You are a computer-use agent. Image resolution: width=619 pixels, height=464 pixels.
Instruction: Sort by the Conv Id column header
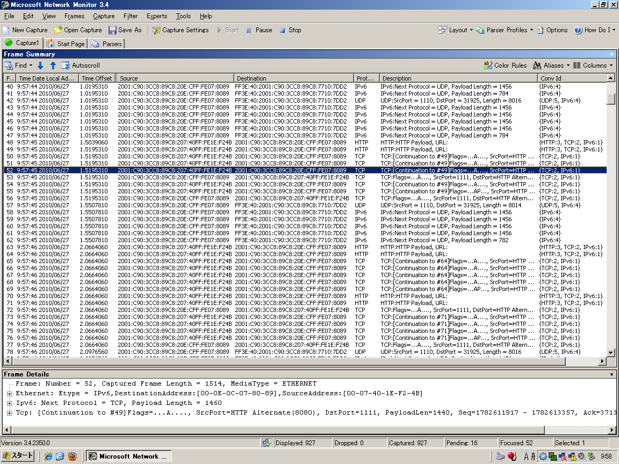(572, 78)
